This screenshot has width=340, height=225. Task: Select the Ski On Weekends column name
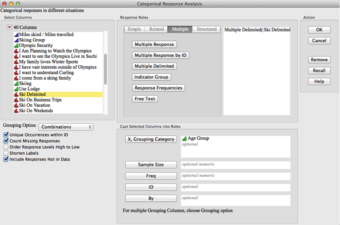(36, 111)
